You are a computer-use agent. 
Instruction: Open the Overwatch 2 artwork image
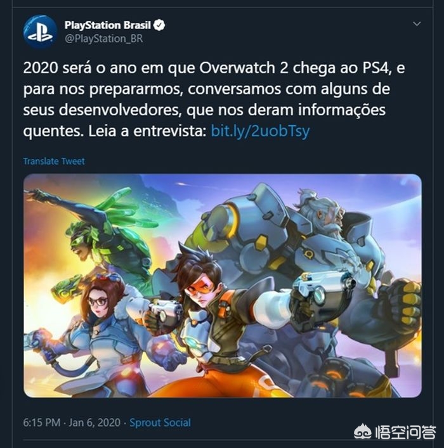tap(222, 285)
